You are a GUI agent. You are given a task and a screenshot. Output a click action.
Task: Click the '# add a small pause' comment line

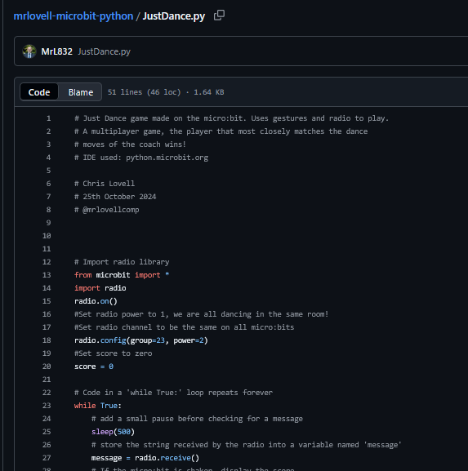197,419
